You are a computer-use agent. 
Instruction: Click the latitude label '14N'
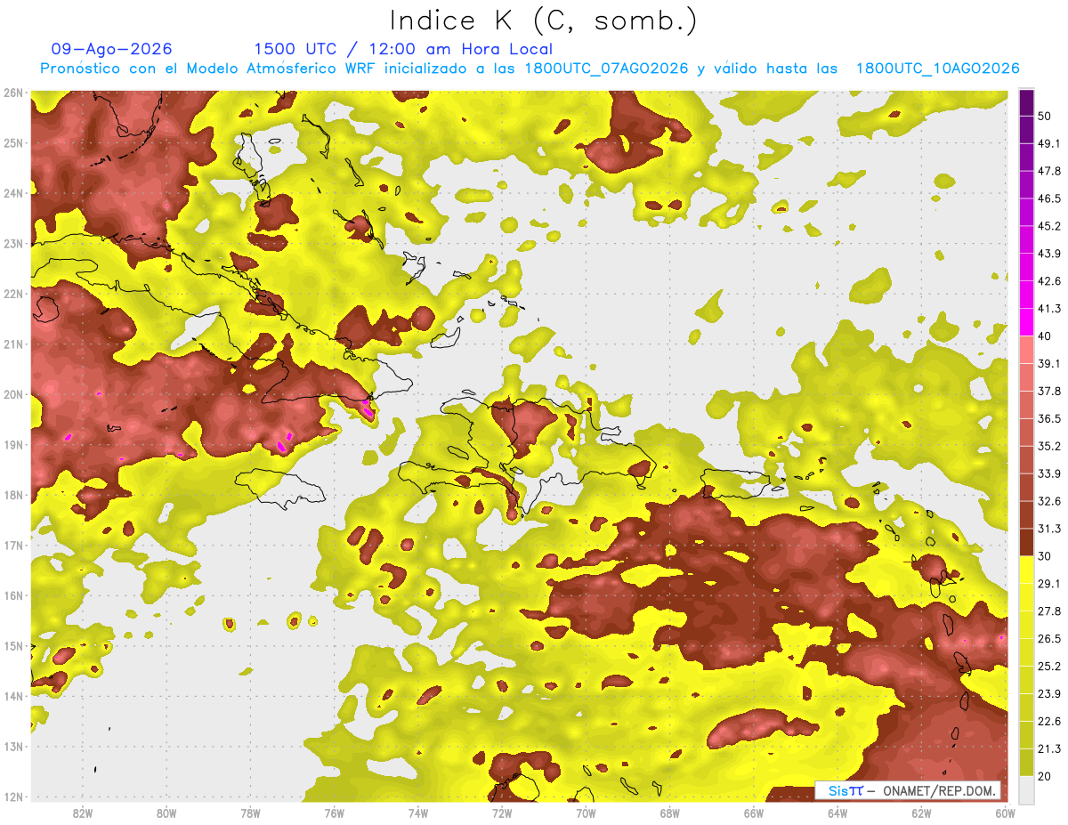(13, 696)
